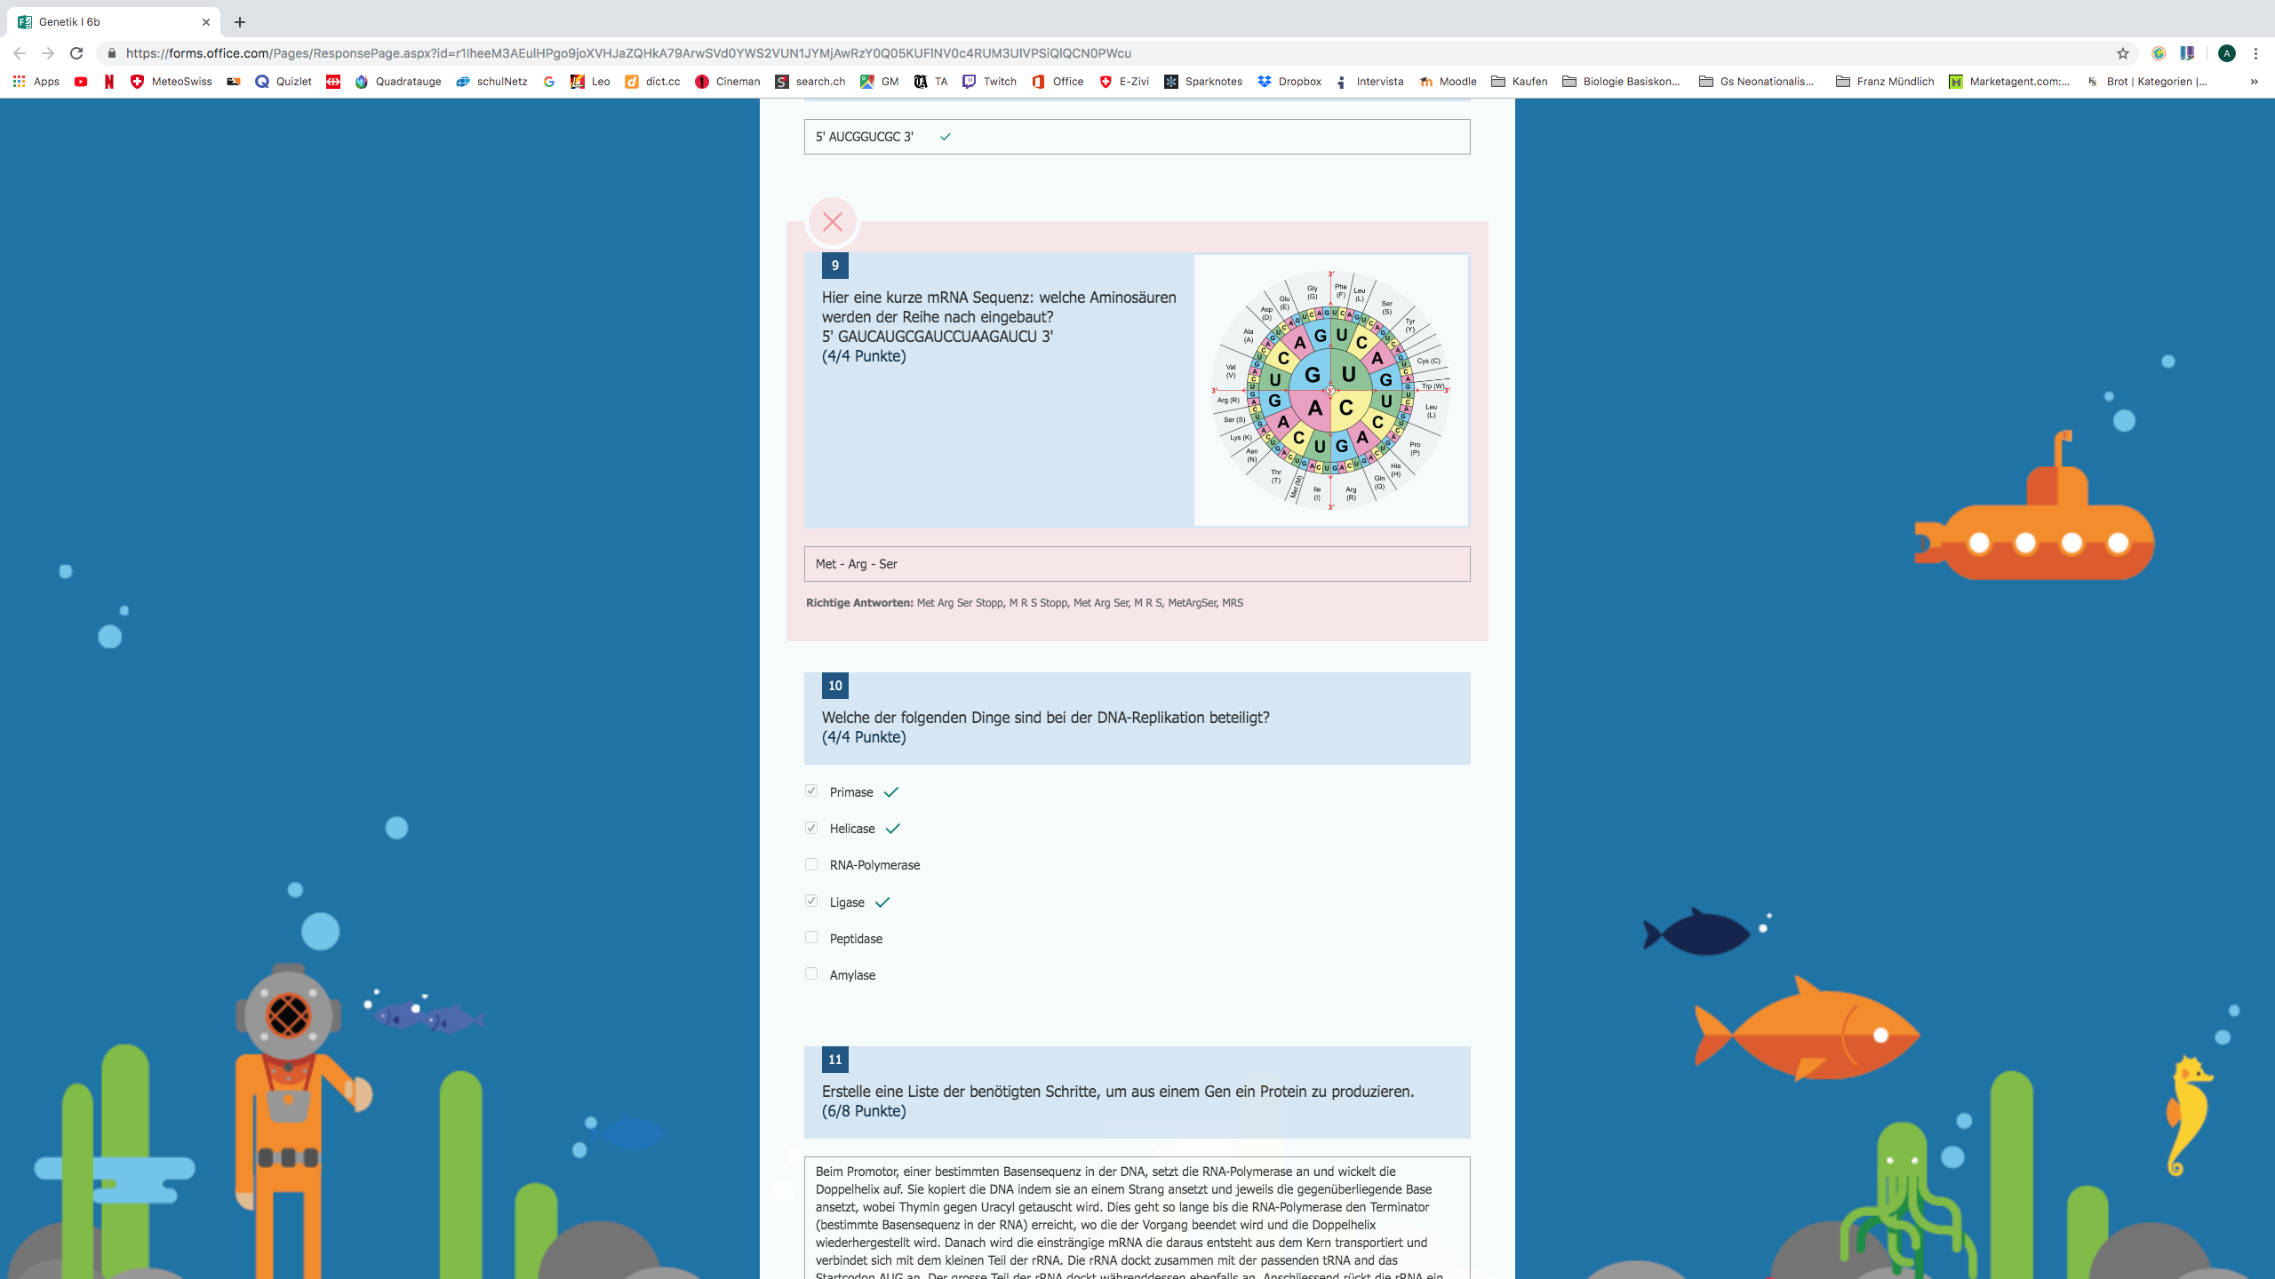Toggle the RNA-Polymerase checkbox
This screenshot has width=2275, height=1279.
811,864
